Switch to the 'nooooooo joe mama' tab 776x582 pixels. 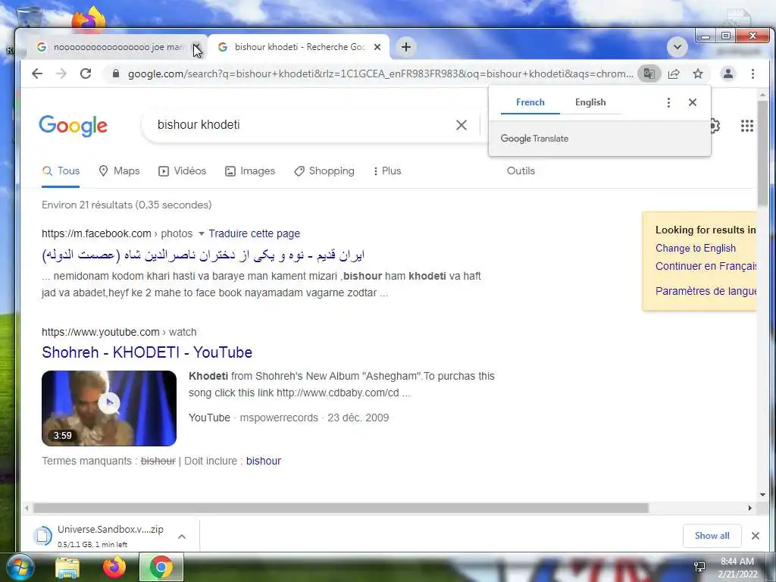point(117,47)
